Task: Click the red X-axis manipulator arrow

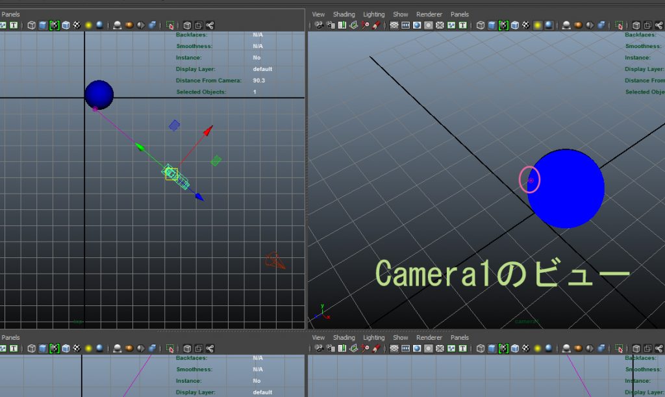Action: pos(208,130)
